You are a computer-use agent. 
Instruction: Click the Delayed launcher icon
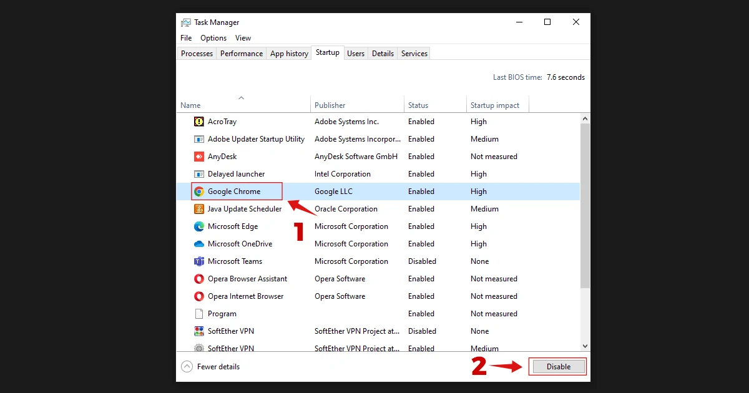coord(199,174)
